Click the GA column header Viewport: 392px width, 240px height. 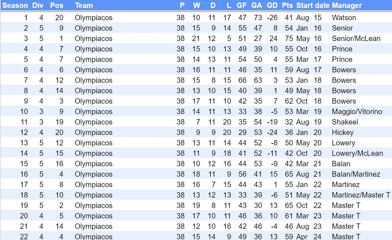click(257, 5)
